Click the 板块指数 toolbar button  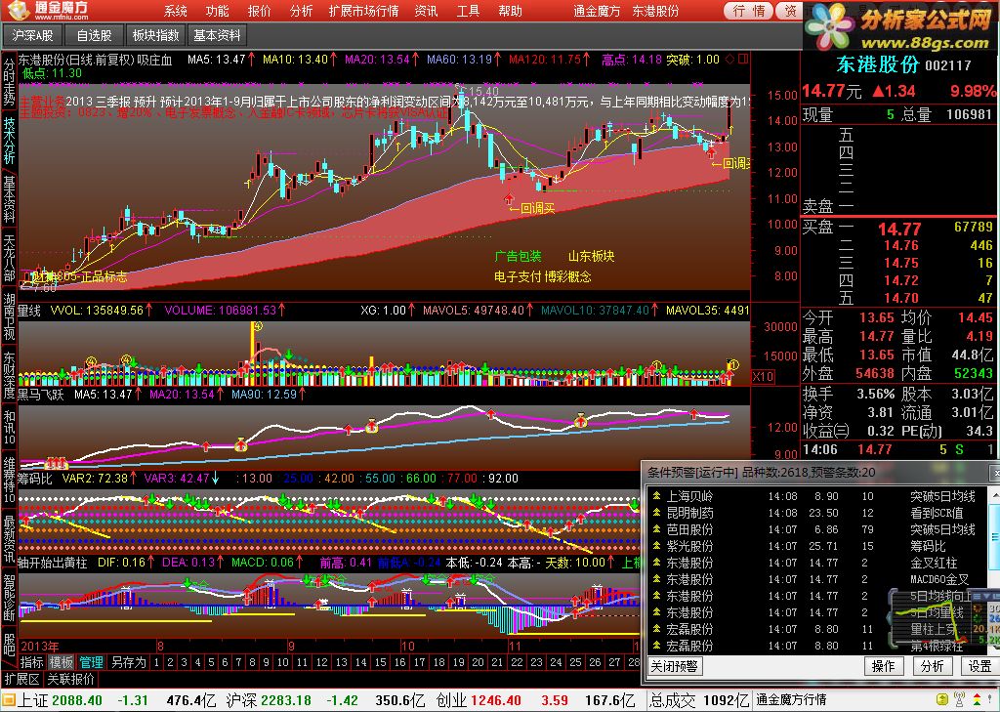[155, 36]
